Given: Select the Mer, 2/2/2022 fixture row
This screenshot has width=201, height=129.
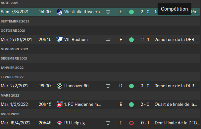Looking at the screenshot, I should tap(100, 86).
